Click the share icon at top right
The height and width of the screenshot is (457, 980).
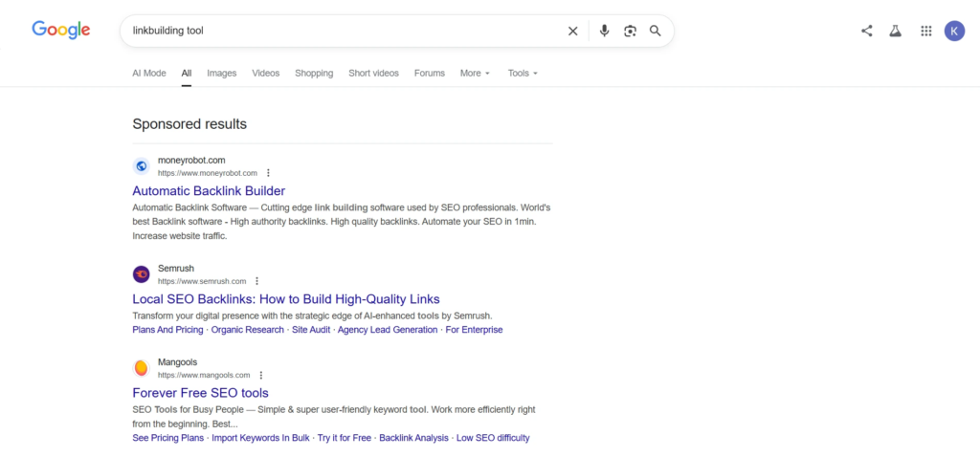click(x=866, y=31)
